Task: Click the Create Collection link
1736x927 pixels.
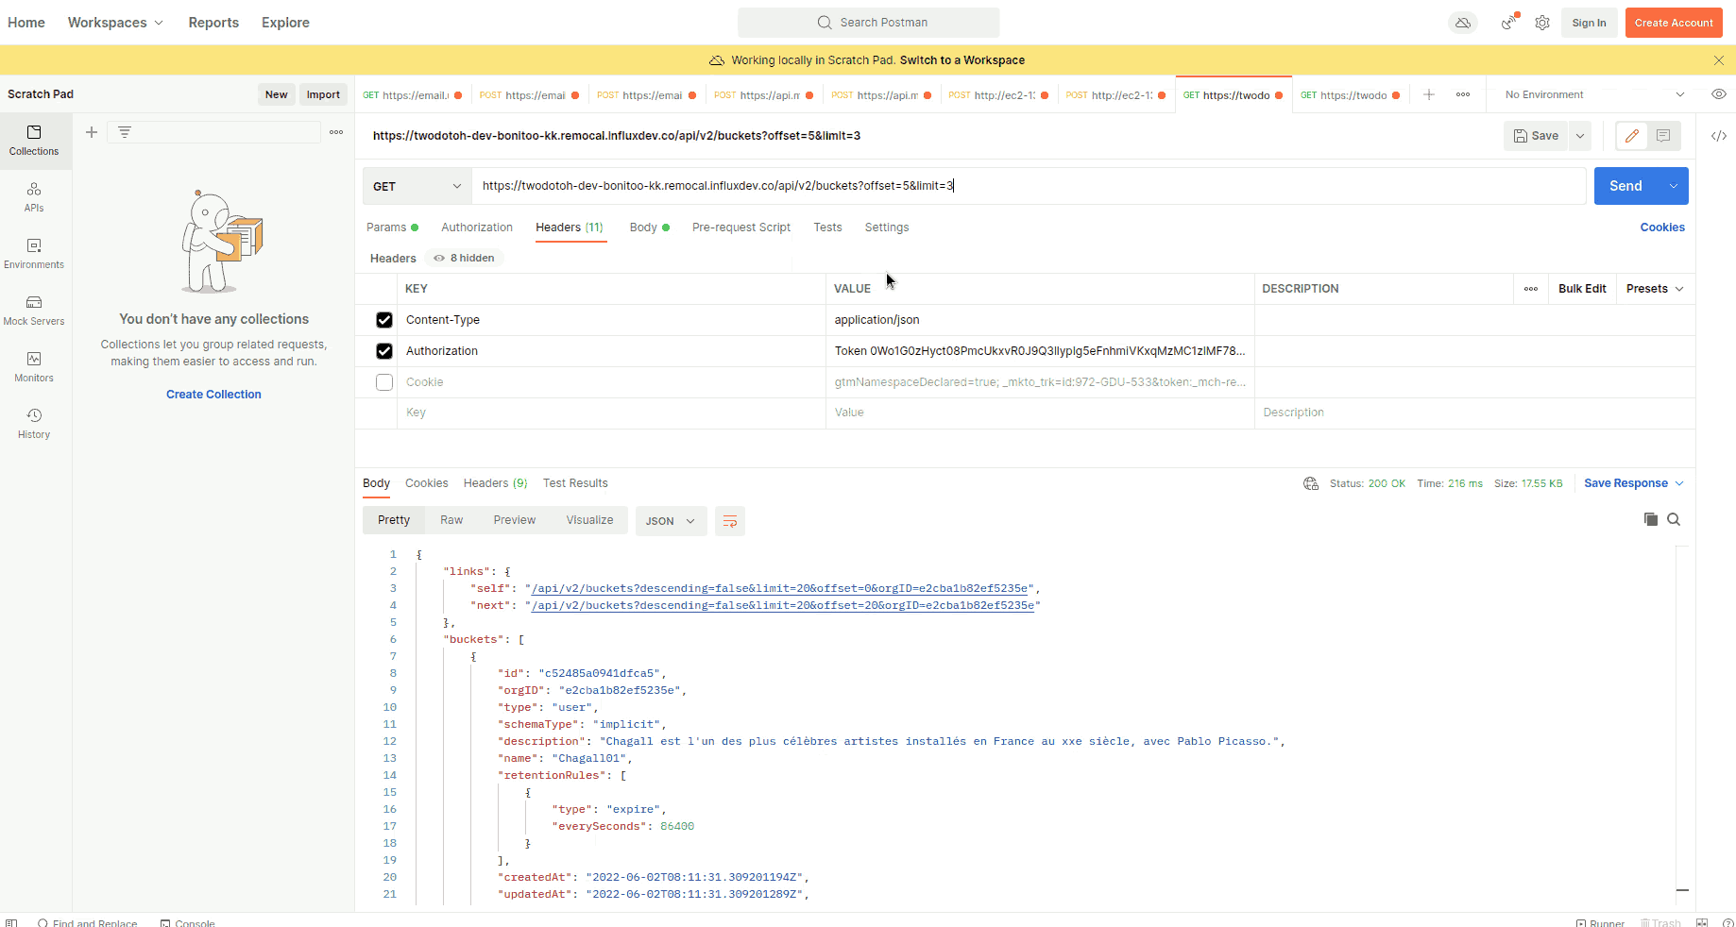Action: tap(213, 395)
